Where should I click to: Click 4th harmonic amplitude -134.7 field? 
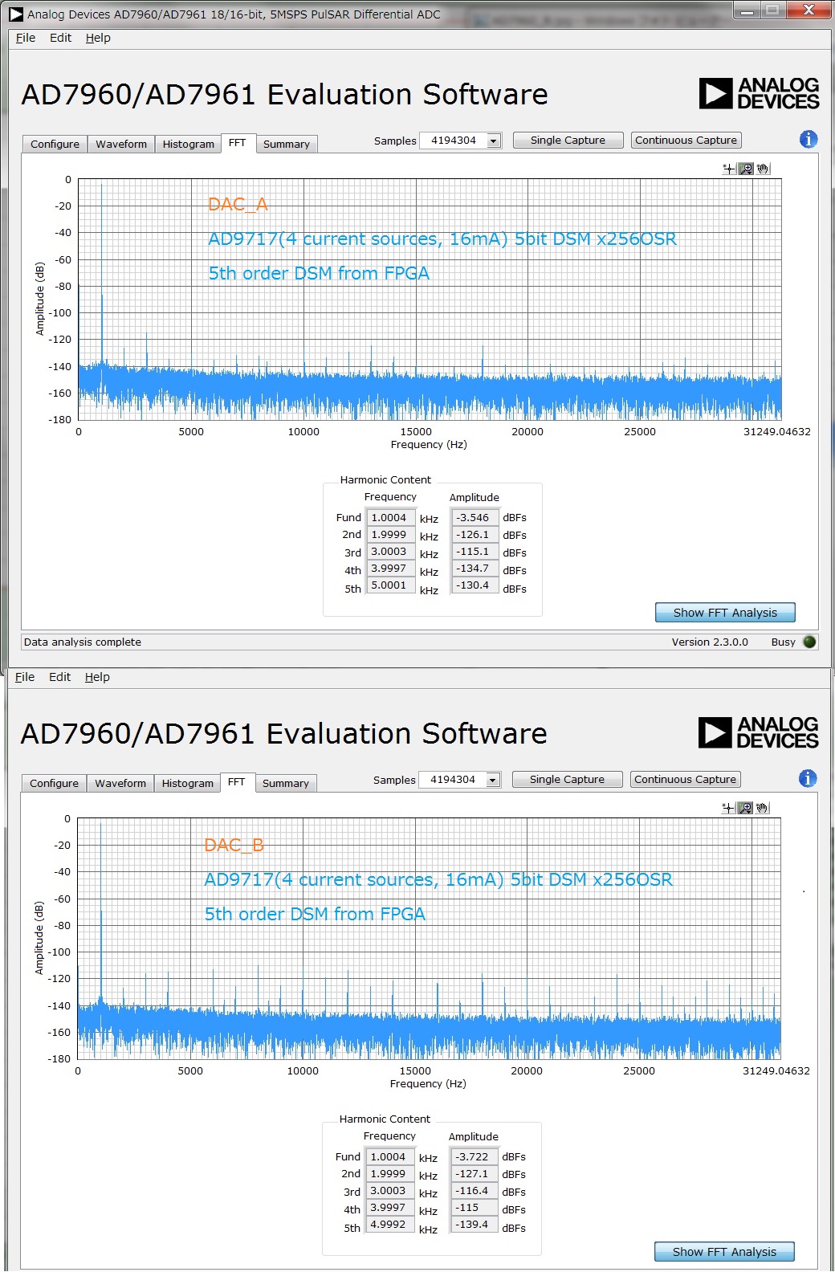tap(475, 568)
